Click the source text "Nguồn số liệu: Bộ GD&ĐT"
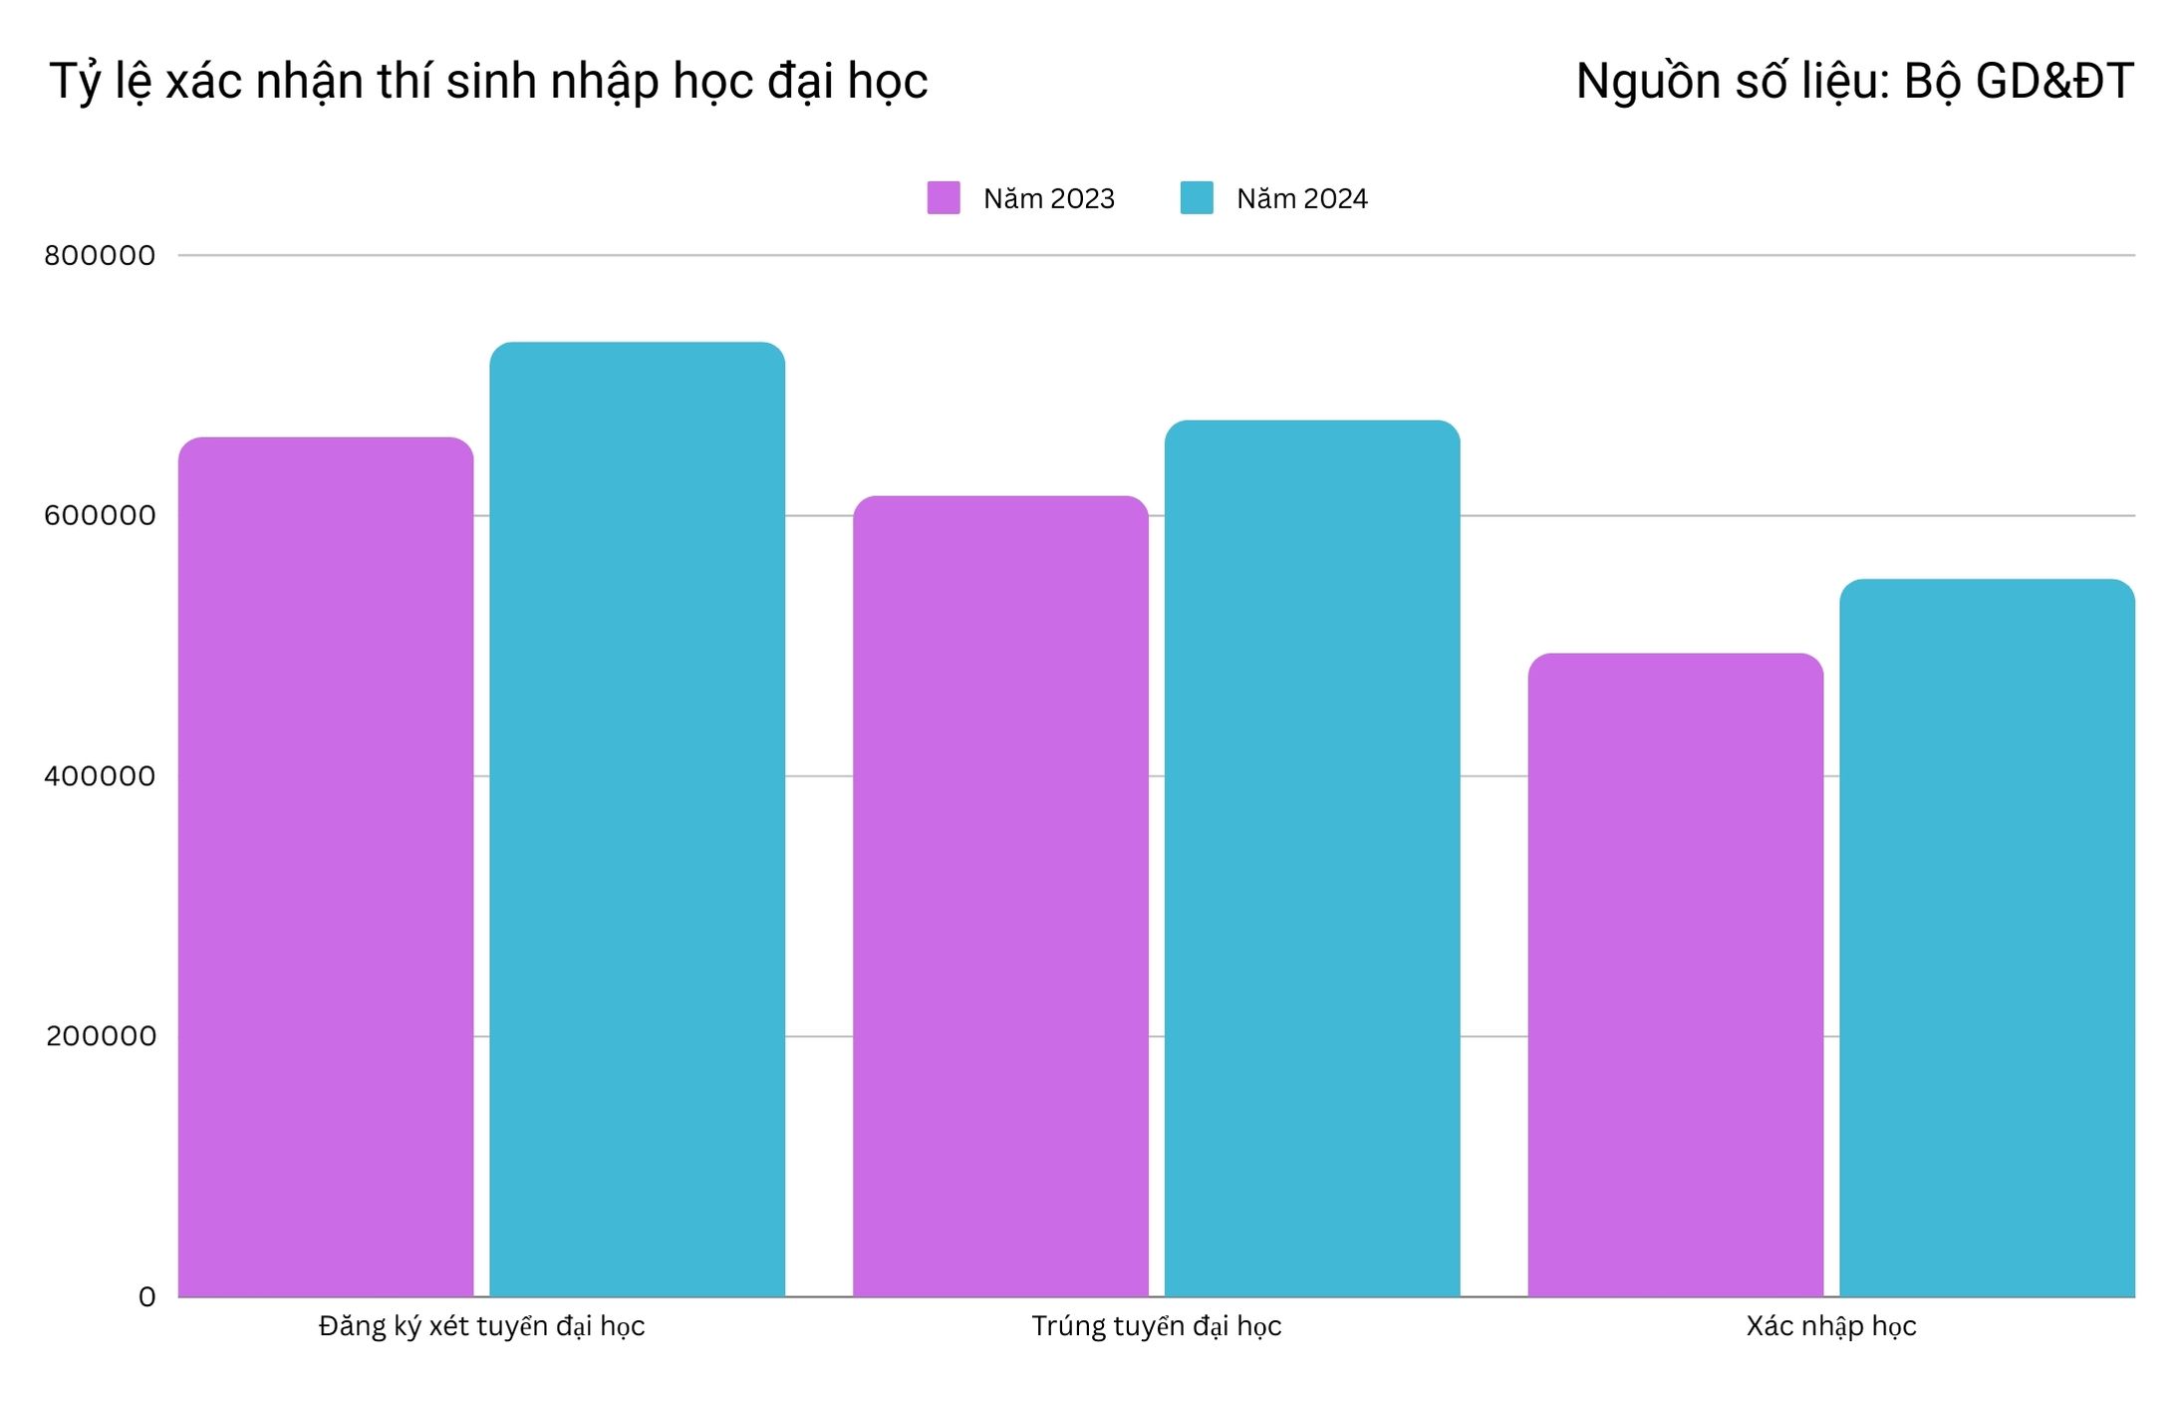 coord(1853,82)
